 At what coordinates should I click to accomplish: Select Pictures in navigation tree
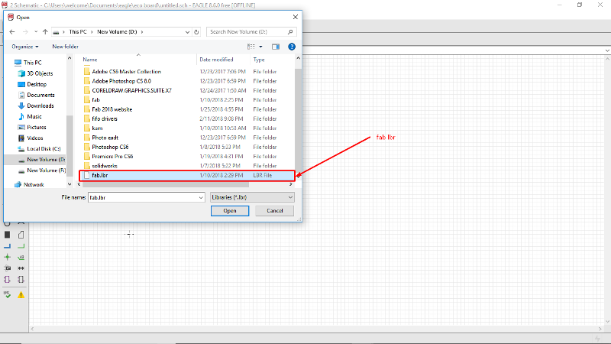pyautogui.click(x=36, y=127)
